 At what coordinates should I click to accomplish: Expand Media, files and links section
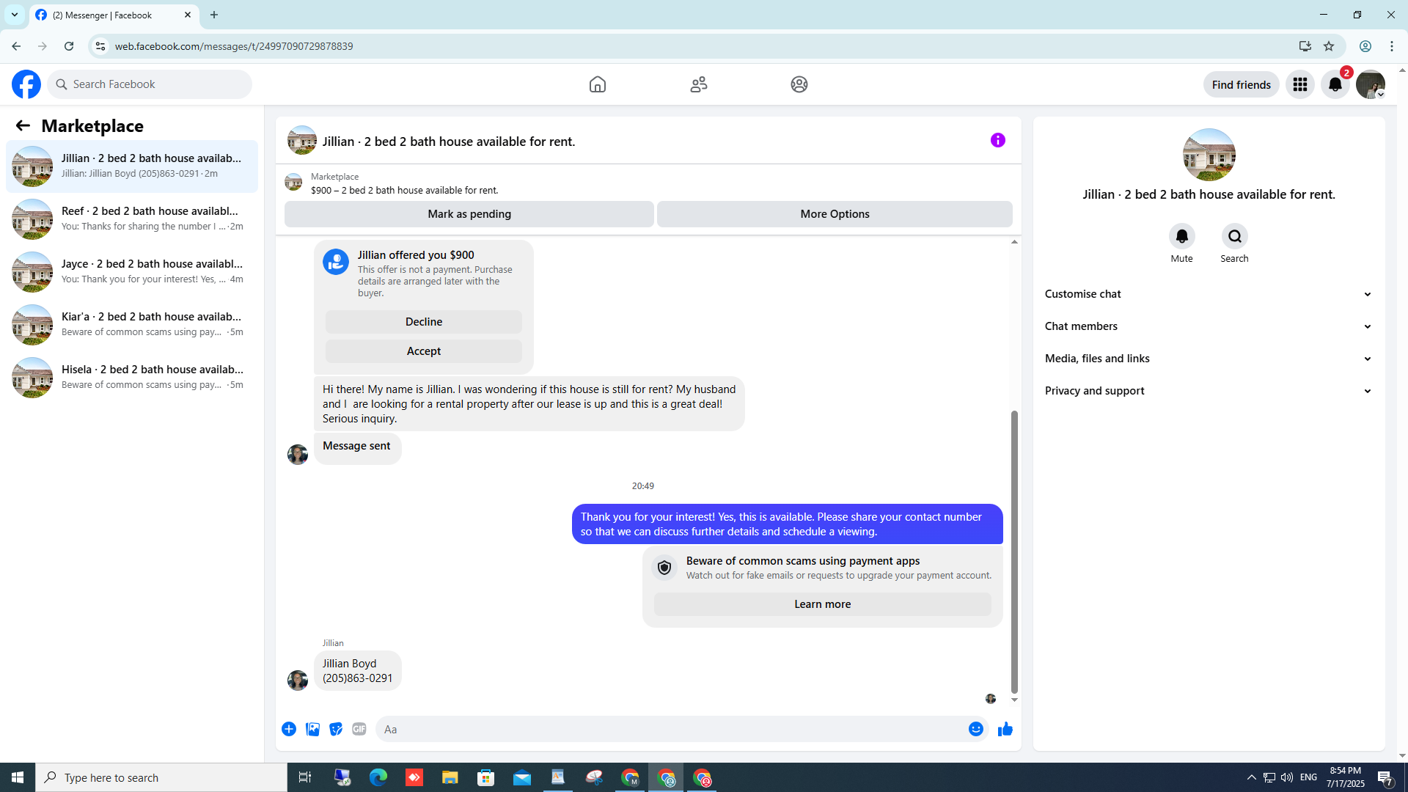click(x=1209, y=359)
